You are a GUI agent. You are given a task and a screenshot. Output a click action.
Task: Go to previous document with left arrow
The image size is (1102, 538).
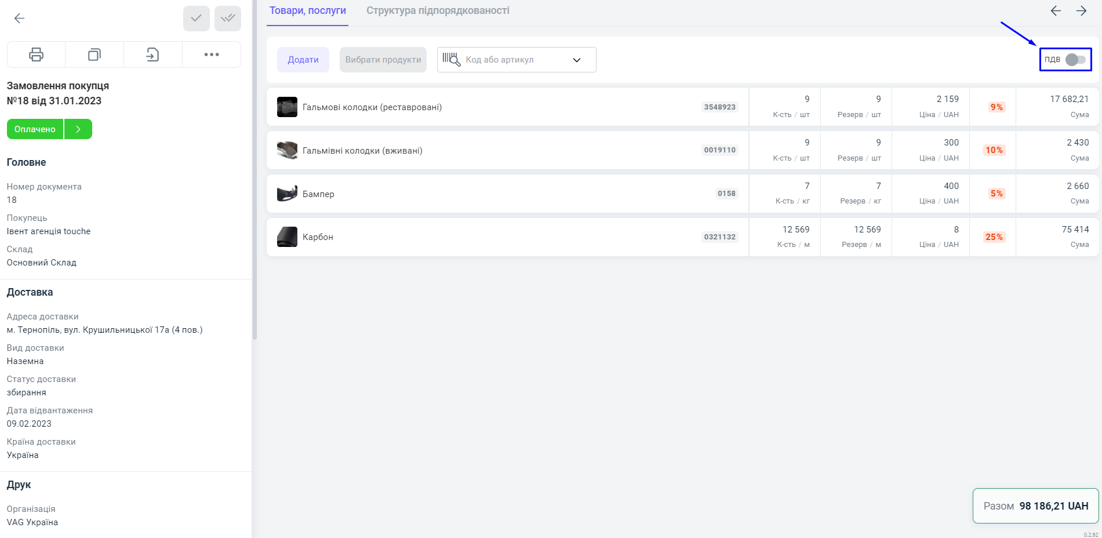click(1056, 11)
